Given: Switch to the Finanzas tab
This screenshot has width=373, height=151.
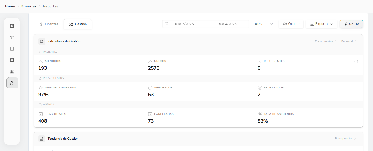Looking at the screenshot, I should (49, 24).
